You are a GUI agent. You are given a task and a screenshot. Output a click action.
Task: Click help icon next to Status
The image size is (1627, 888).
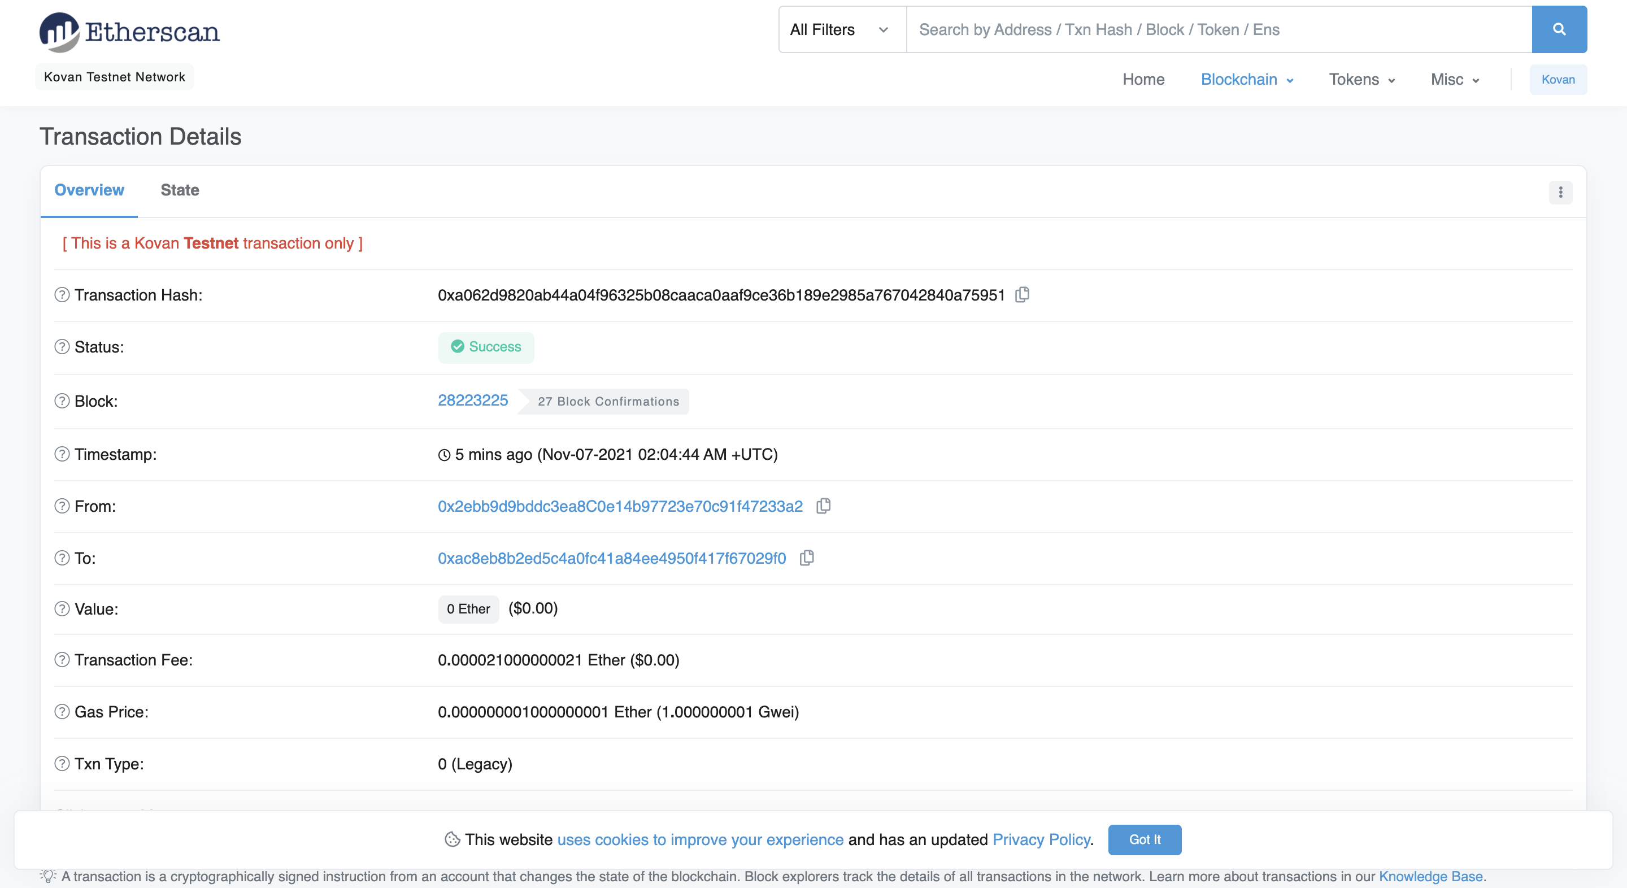62,347
